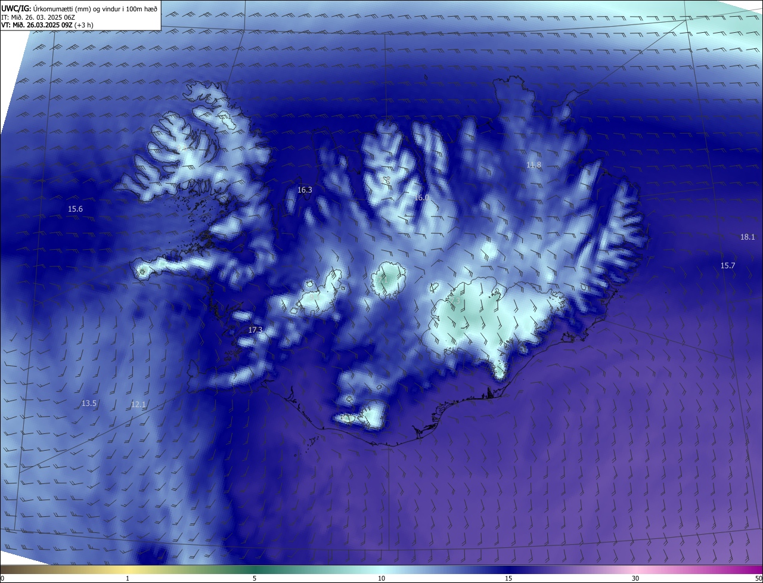Click the 16.0 value label on the map

(421, 197)
